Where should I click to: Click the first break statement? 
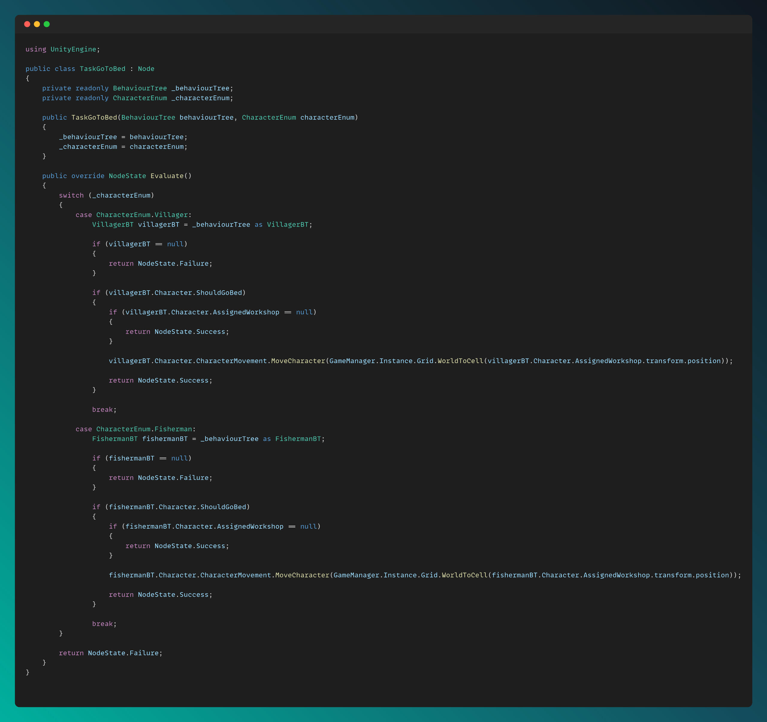click(x=102, y=409)
